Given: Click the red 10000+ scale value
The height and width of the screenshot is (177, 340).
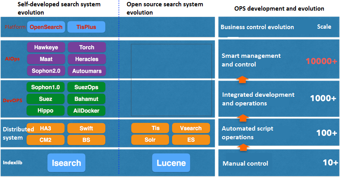Looking at the screenshot, I should click(322, 61).
